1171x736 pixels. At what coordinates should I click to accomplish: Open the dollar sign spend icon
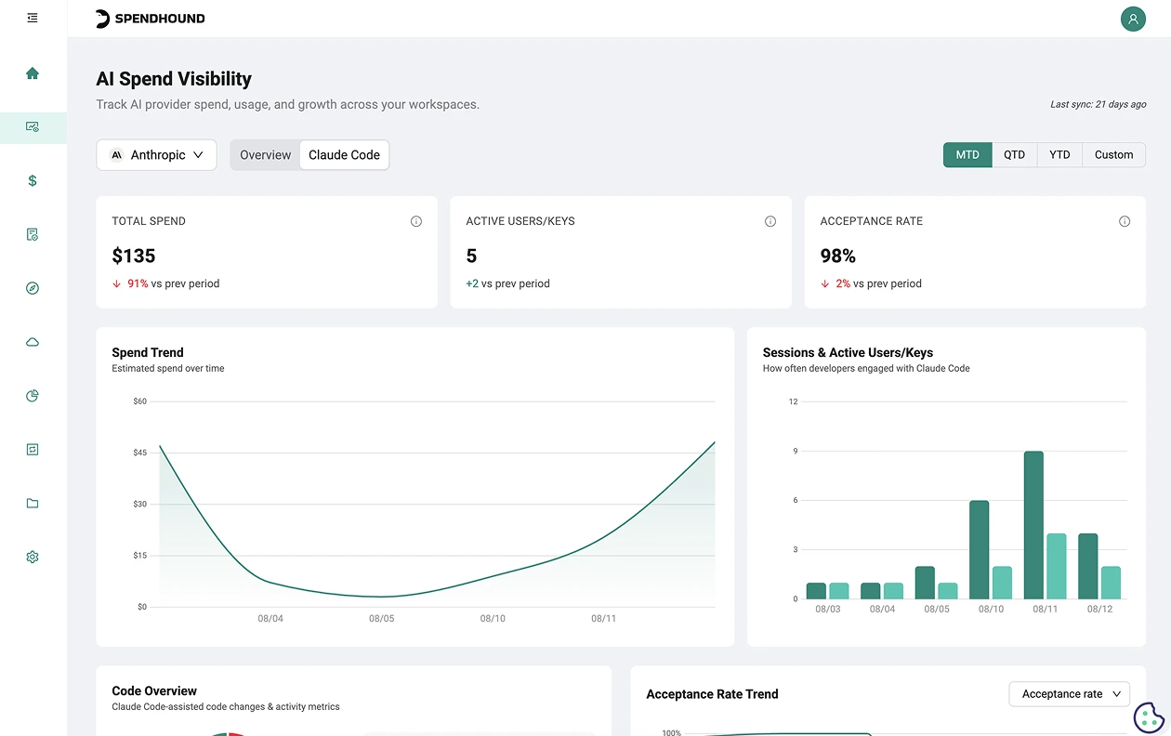coord(33,180)
